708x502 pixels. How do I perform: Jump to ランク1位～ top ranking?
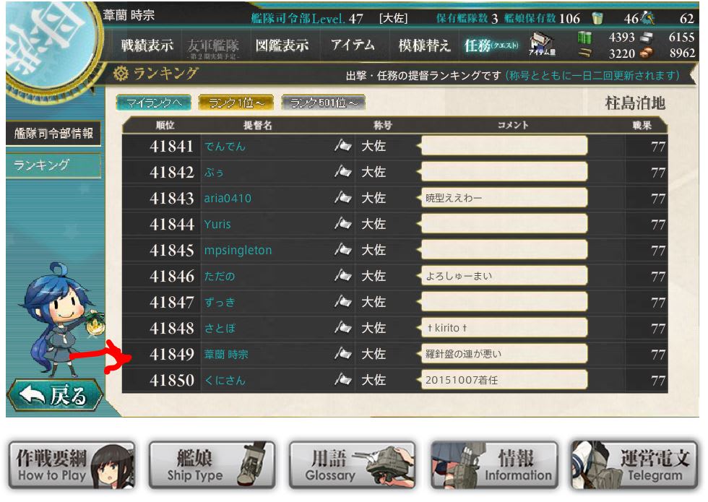point(236,103)
